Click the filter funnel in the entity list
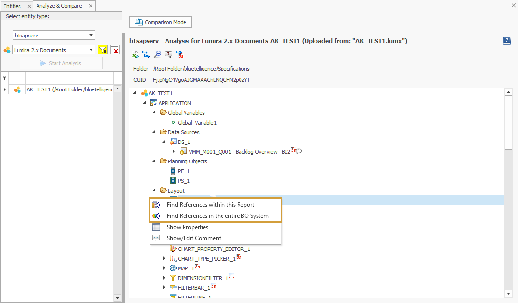This screenshot has width=518, height=303. click(4, 78)
